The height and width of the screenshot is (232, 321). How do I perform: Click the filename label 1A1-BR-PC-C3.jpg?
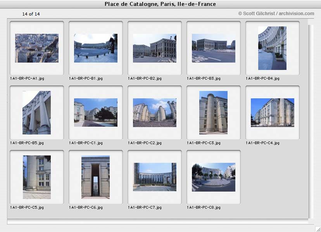(204, 143)
